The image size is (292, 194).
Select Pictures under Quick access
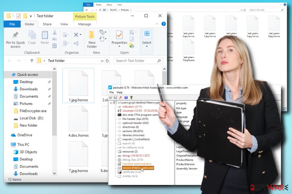(x=26, y=103)
